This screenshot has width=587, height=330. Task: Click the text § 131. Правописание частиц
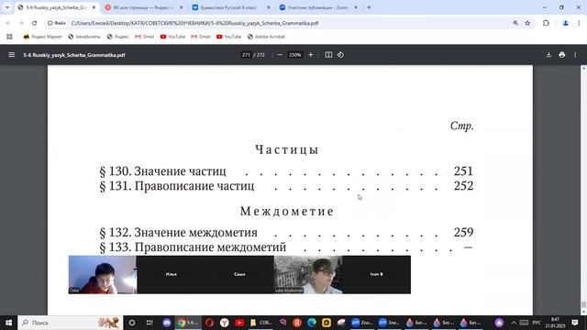[177, 186]
